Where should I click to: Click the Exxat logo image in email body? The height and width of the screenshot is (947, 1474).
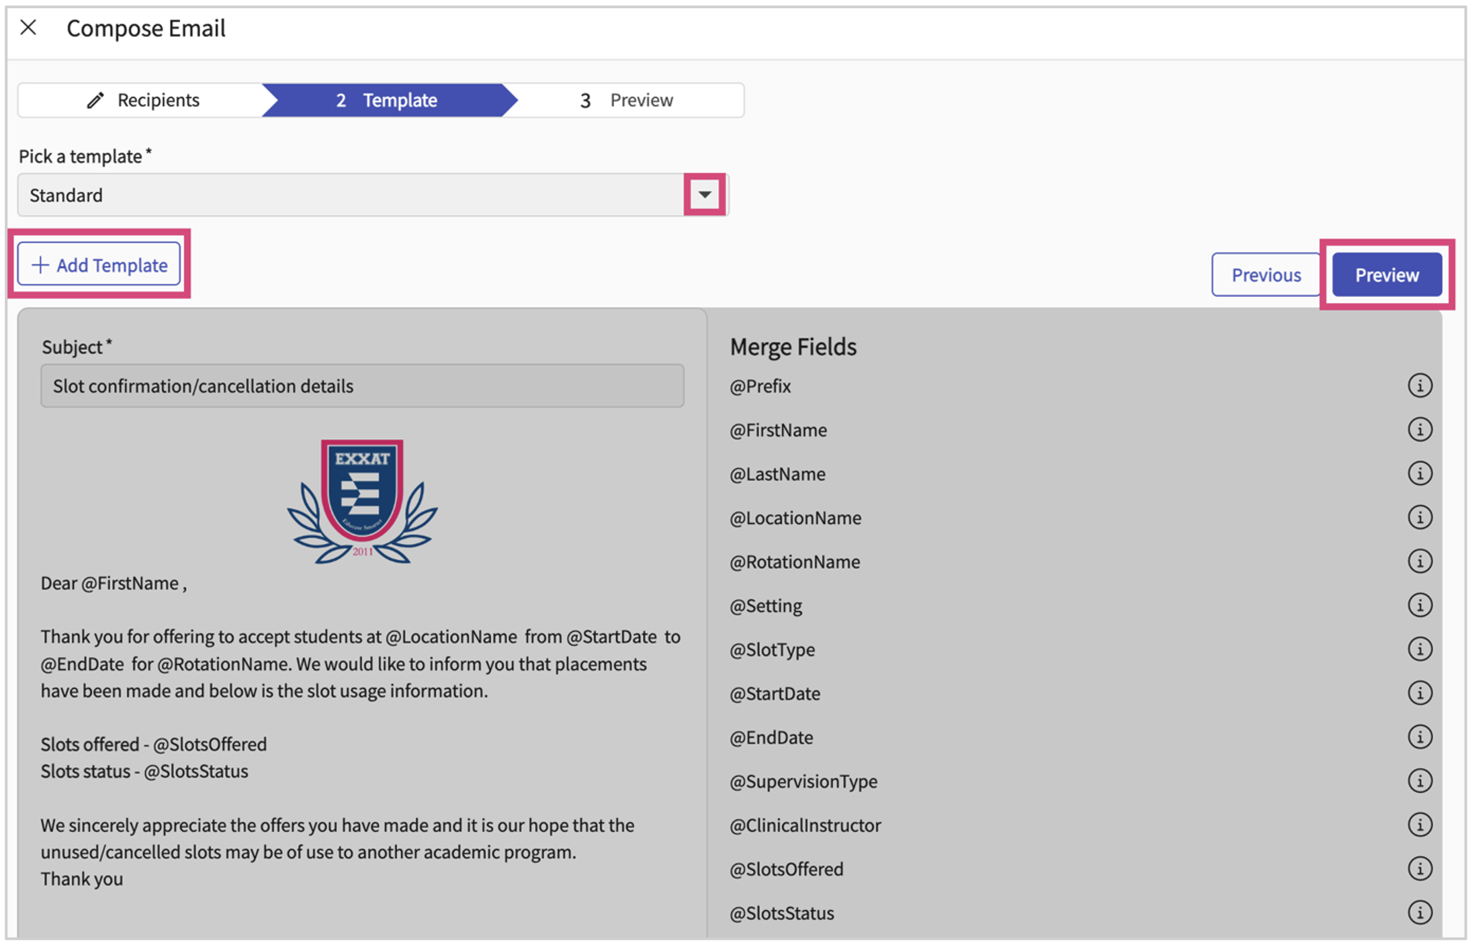tap(362, 501)
